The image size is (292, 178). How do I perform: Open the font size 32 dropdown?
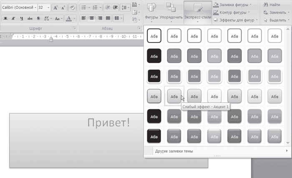coord(48,8)
